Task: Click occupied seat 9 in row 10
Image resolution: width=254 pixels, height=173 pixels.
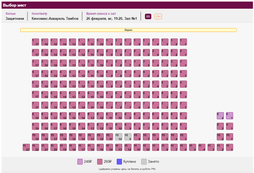Action: tap(128, 137)
